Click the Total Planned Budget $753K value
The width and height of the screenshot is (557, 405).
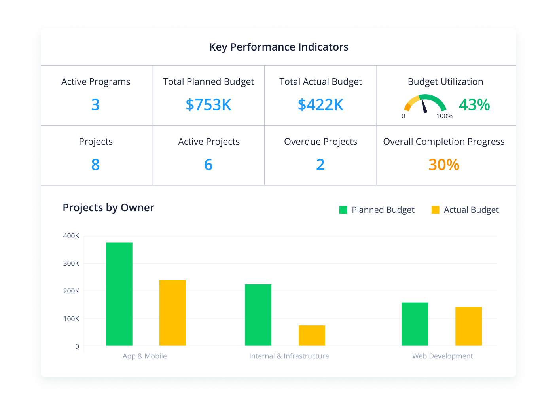coord(208,105)
